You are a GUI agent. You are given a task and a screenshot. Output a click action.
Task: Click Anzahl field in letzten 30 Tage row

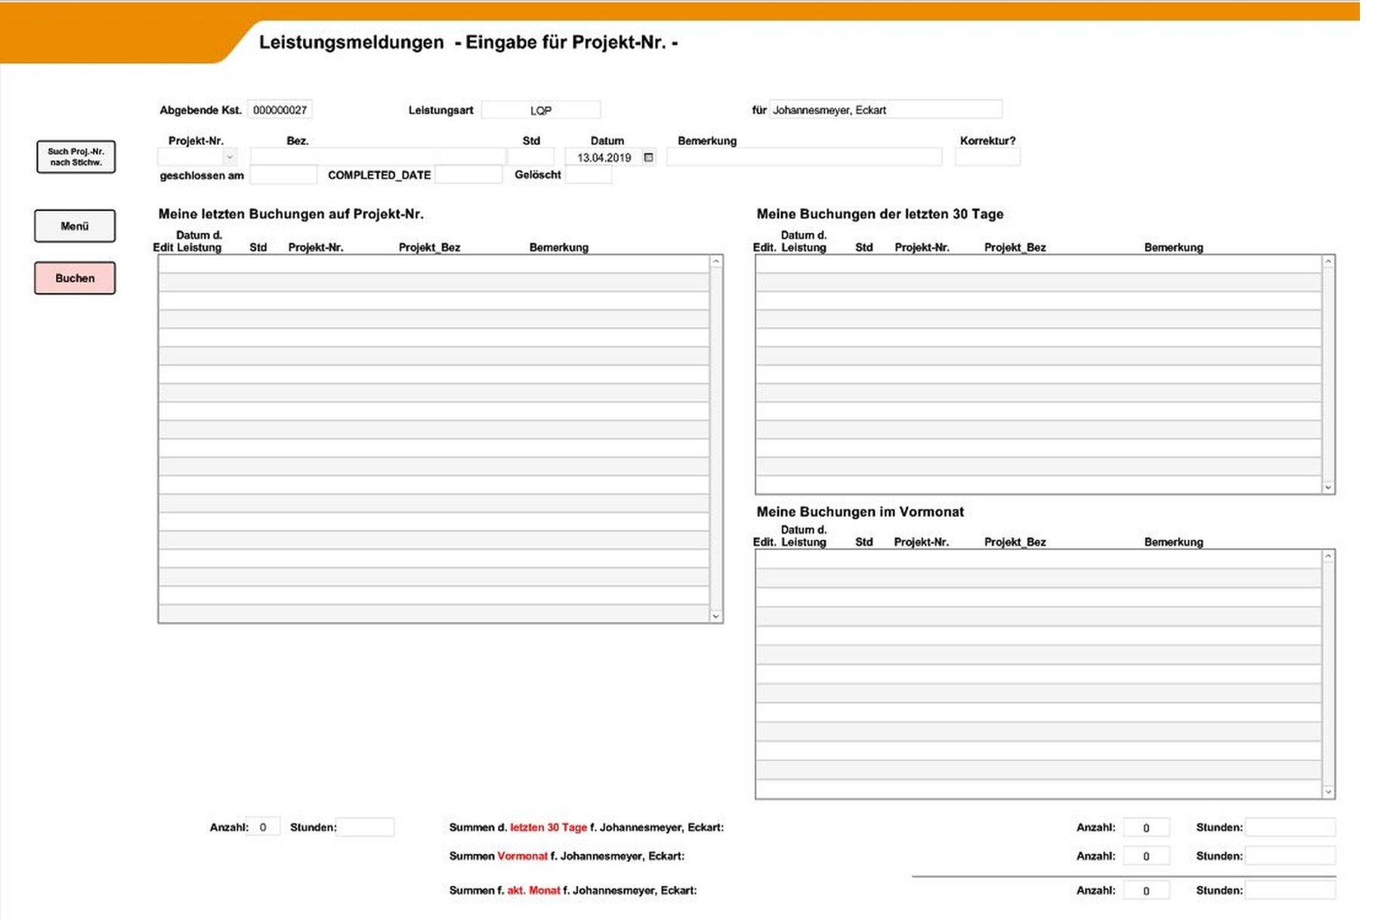[x=1146, y=828]
